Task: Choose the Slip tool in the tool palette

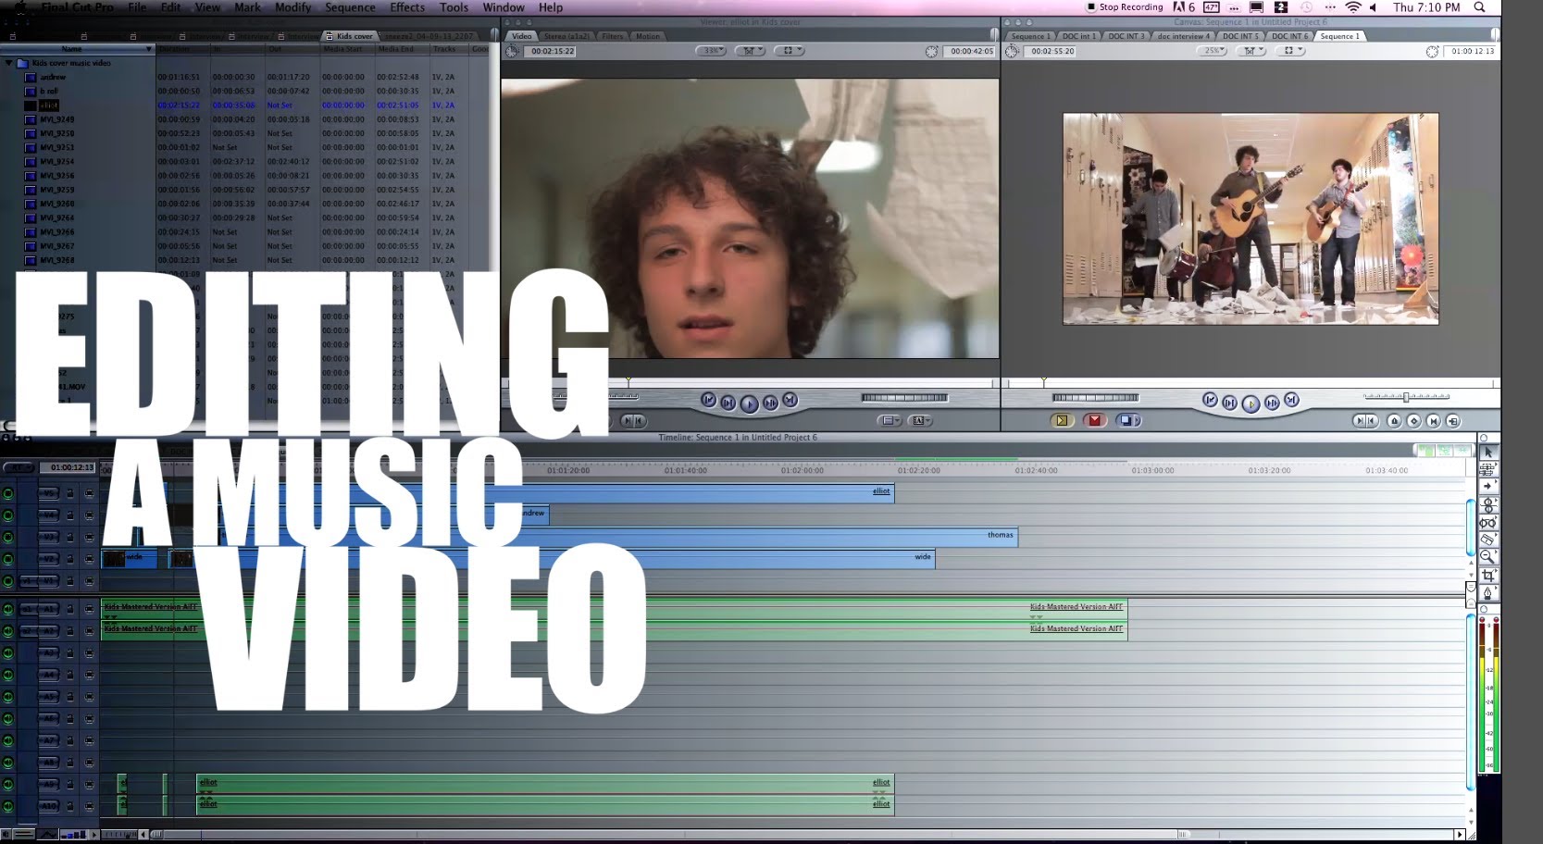Action: pos(1487,522)
